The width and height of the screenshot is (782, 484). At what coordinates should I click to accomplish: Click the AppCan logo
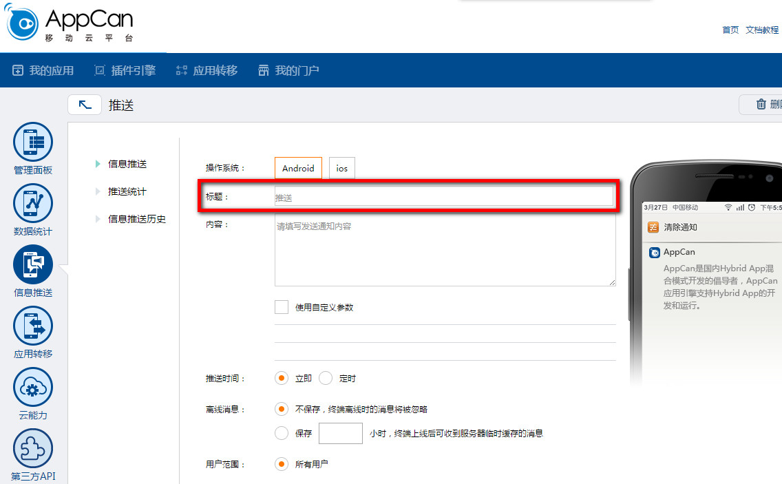point(69,23)
